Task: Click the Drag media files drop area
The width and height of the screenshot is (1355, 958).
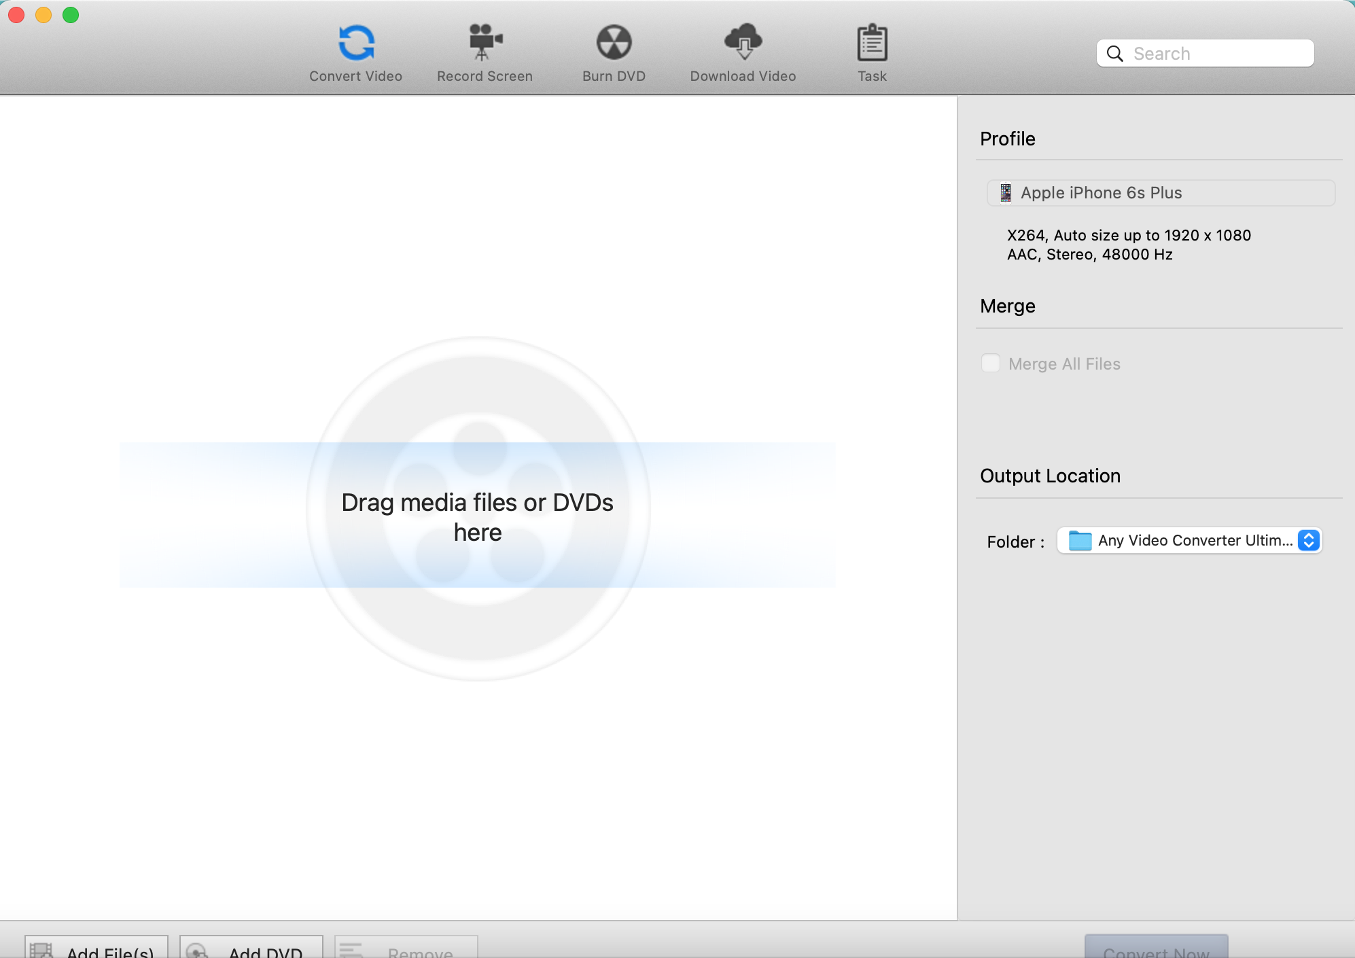Action: point(478,516)
